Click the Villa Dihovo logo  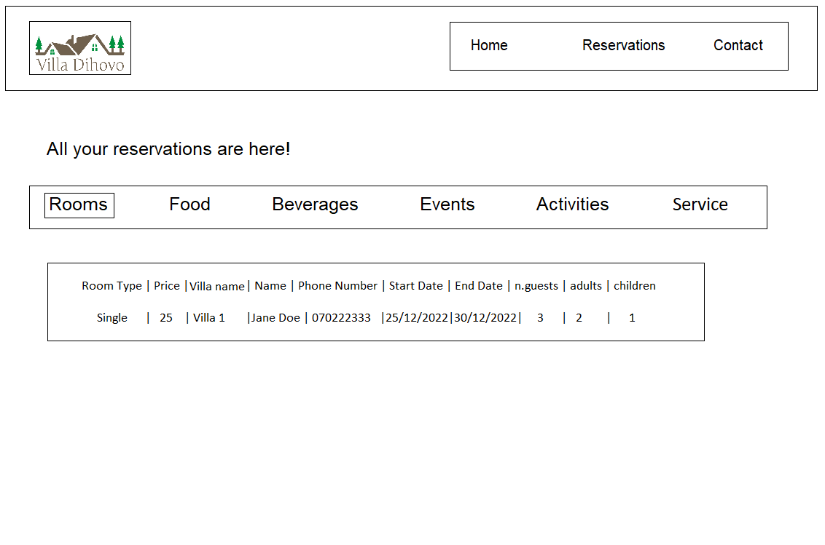coord(80,48)
